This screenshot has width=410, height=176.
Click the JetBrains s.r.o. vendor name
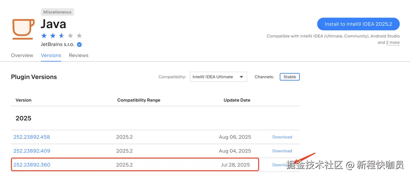tap(58, 44)
